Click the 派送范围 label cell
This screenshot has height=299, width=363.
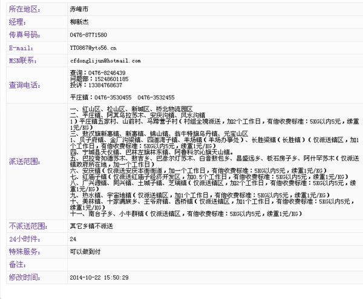(x=23, y=162)
